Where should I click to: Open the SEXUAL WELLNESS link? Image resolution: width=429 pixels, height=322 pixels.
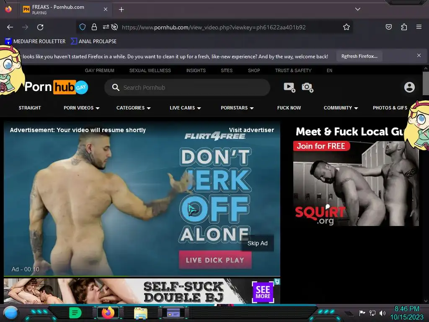click(150, 70)
